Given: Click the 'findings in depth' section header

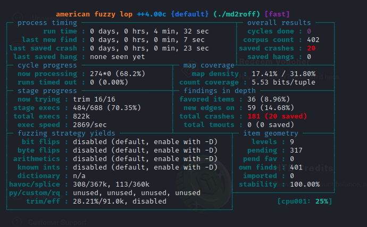Looking at the screenshot, I should click(x=220, y=91).
